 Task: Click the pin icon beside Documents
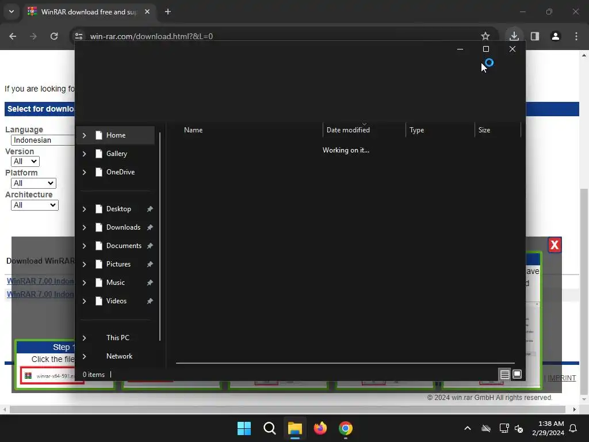point(150,246)
